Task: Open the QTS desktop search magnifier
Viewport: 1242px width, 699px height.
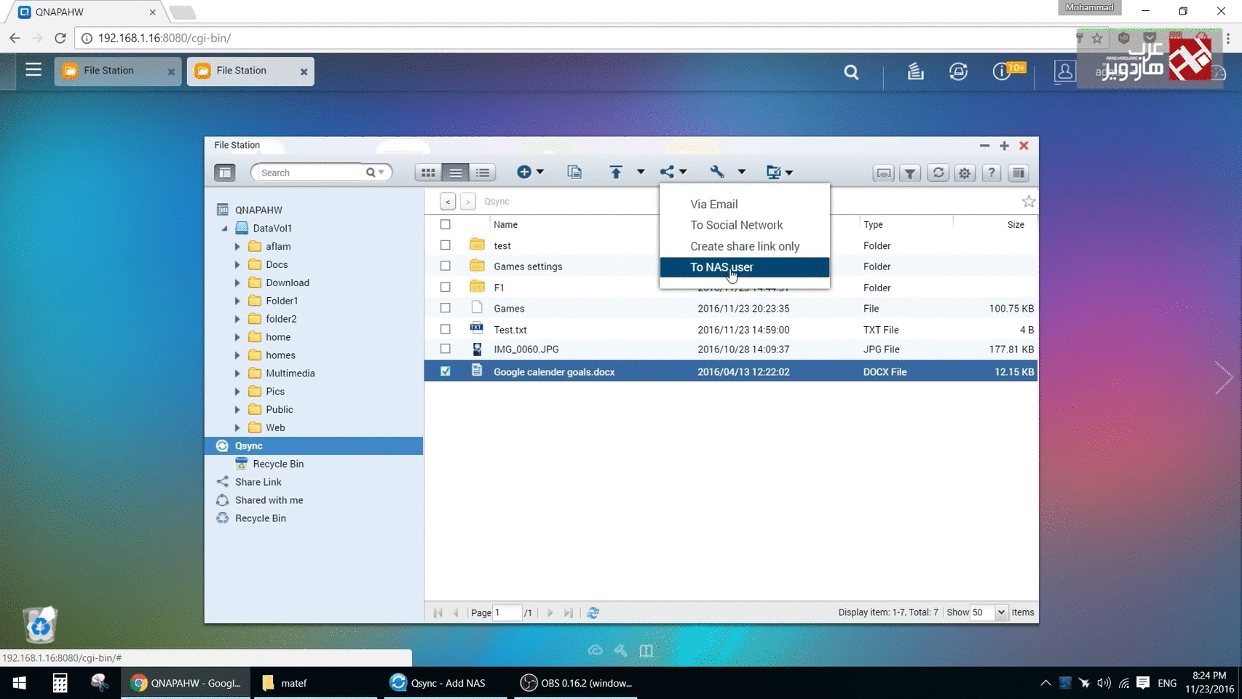Action: (x=851, y=72)
